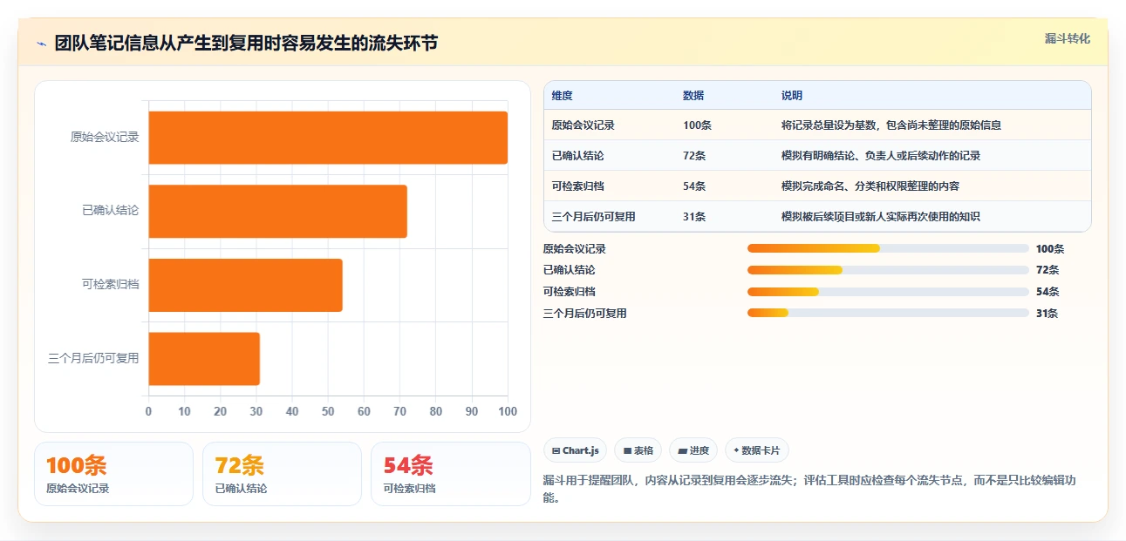This screenshot has width=1126, height=541.
Task: Click the x-axis tick label 50
Action: [328, 411]
